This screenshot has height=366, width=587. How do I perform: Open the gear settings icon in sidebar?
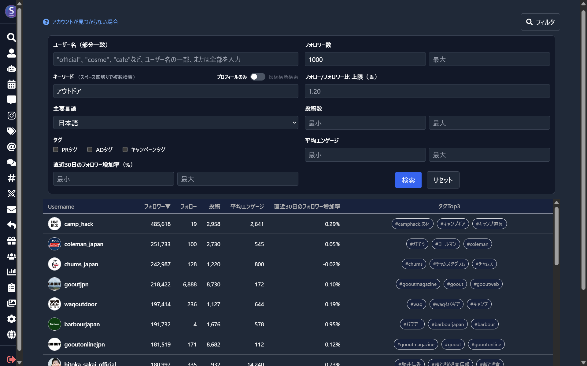pos(11,319)
